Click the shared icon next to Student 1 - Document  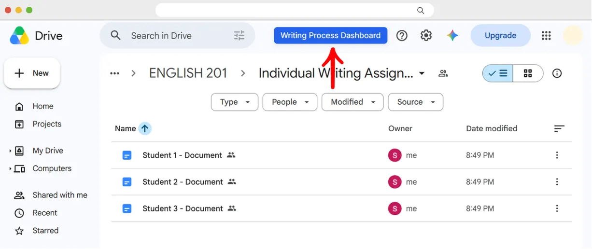coord(231,155)
